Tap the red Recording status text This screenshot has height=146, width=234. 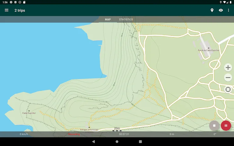(74, 134)
